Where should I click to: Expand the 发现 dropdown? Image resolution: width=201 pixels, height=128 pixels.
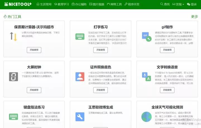178,4
